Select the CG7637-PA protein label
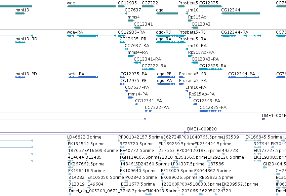 pos(137,87)
